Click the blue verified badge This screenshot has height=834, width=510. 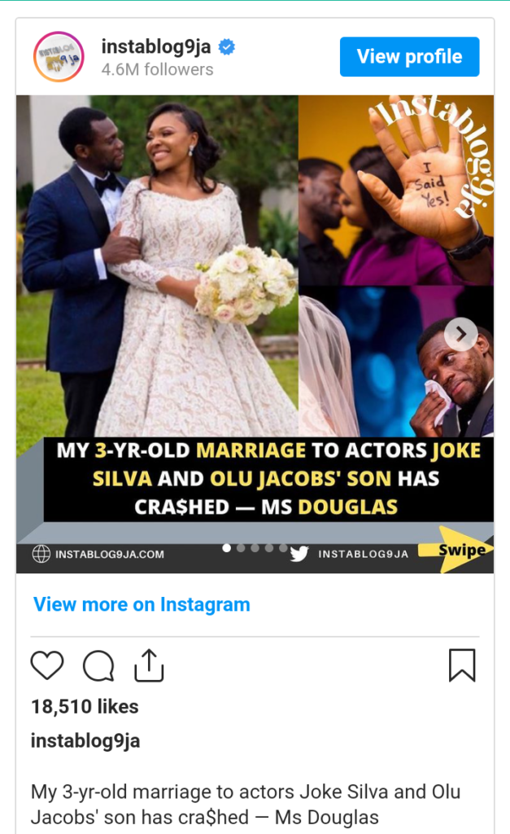[x=227, y=46]
